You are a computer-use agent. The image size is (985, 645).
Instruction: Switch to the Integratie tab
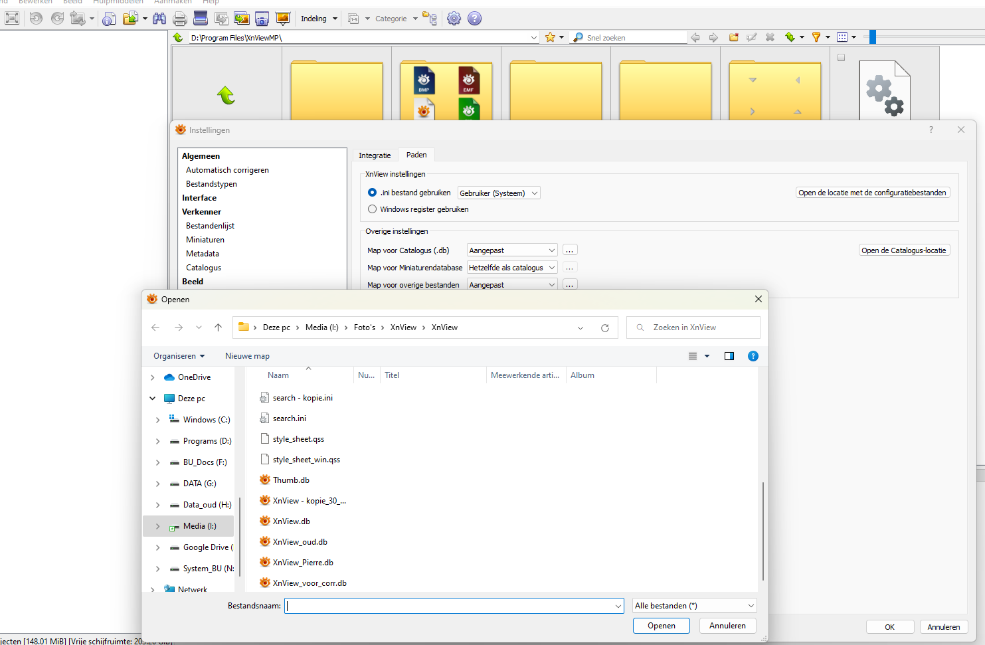(375, 155)
